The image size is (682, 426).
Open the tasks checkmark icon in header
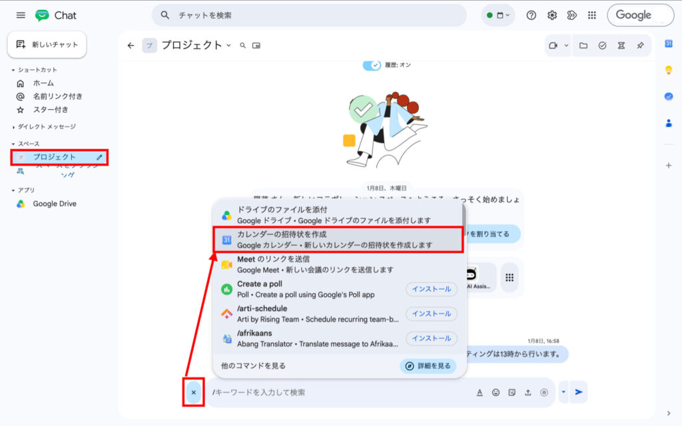(x=602, y=45)
